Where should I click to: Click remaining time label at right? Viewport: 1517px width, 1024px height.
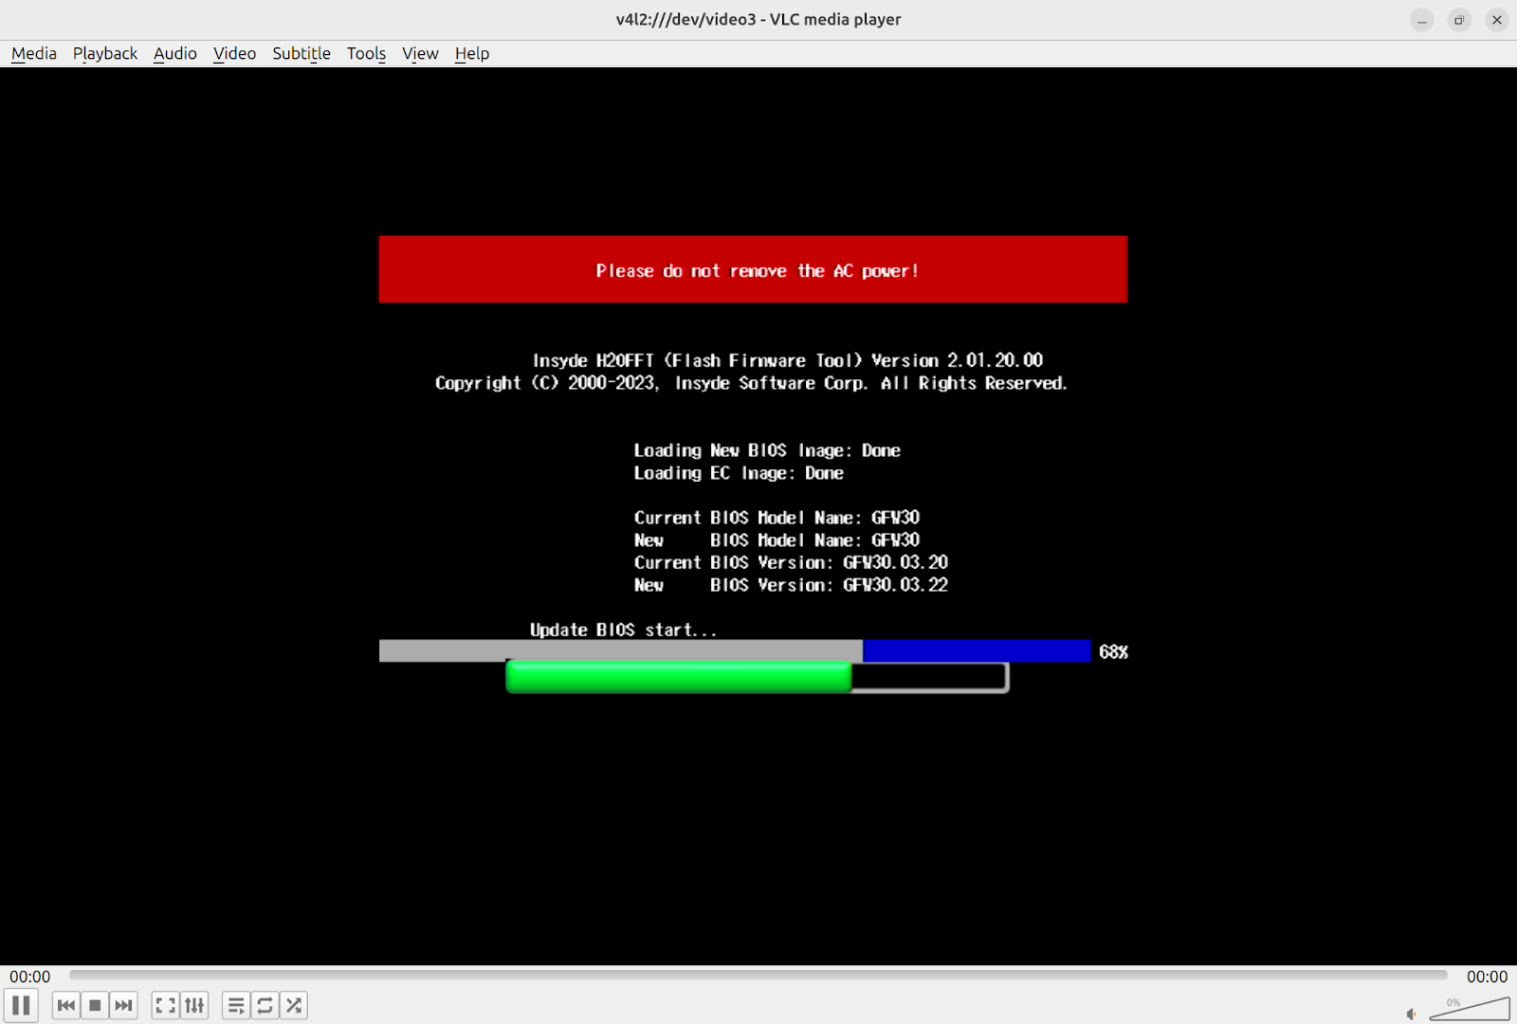tap(1487, 977)
